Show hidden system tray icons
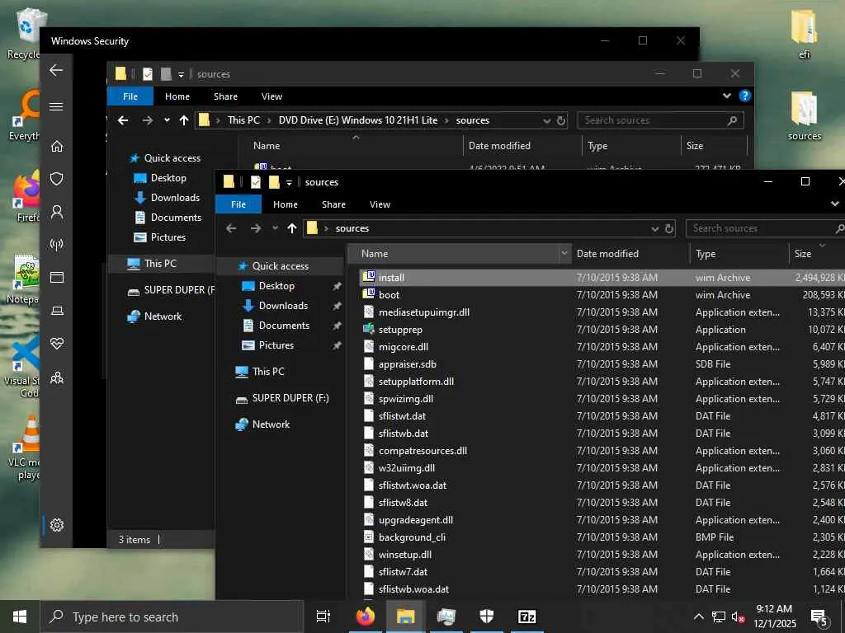The height and width of the screenshot is (633, 845). click(698, 617)
